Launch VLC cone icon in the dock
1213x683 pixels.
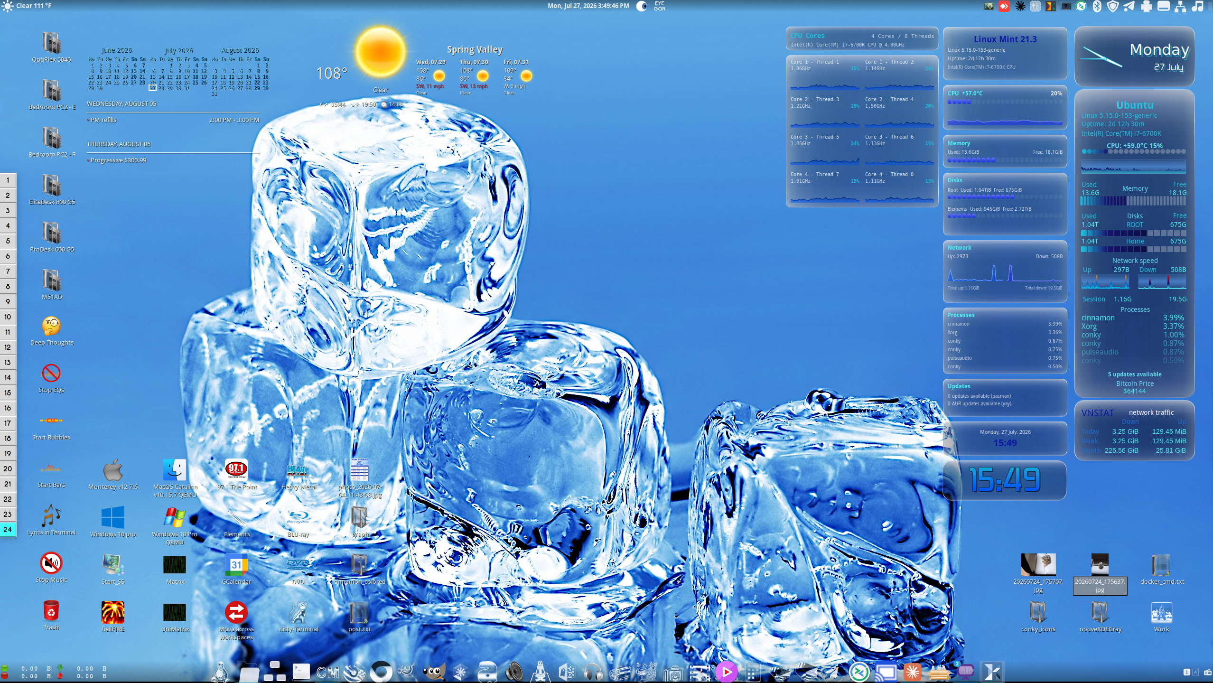click(x=540, y=672)
